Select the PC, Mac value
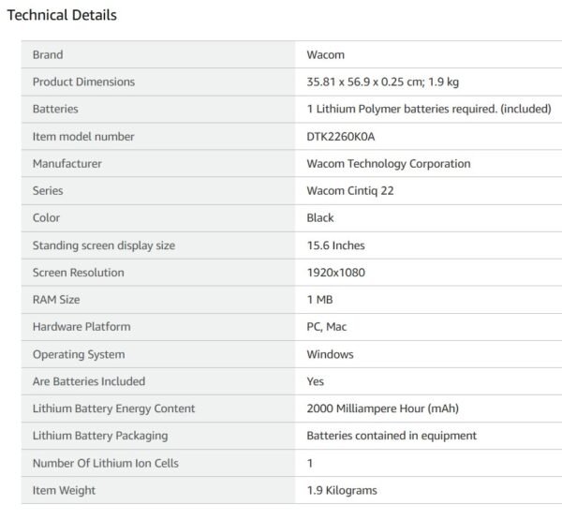 (x=327, y=327)
